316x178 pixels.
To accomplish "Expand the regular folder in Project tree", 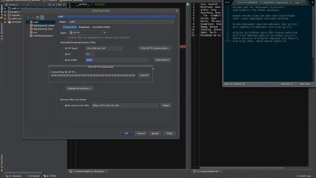I will [5, 15].
